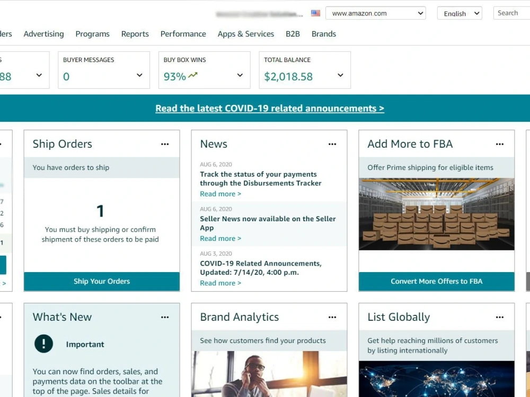
Task: Expand the Total Balance dropdown
Action: click(x=340, y=75)
